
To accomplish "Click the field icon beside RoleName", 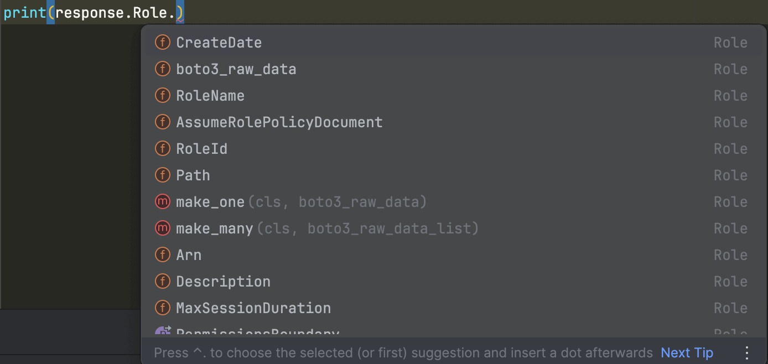I will click(x=162, y=96).
